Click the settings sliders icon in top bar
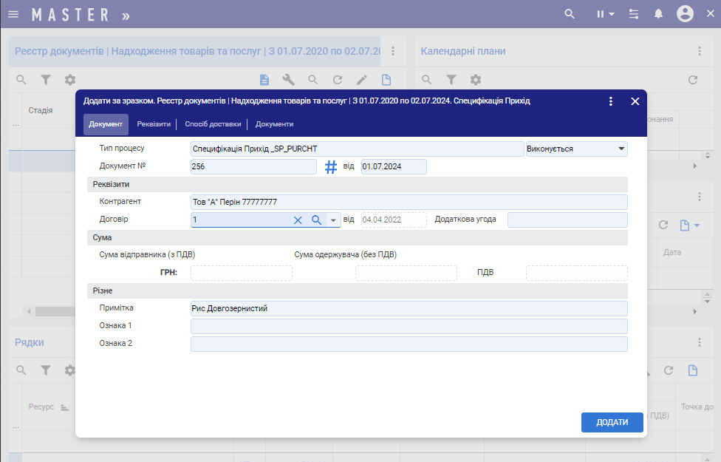 point(633,14)
